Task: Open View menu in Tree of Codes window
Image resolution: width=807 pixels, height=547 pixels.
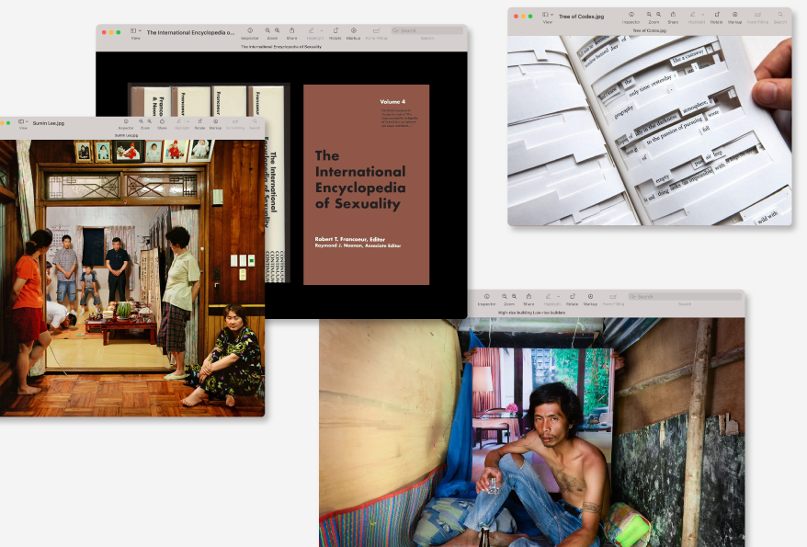Action: [x=548, y=15]
